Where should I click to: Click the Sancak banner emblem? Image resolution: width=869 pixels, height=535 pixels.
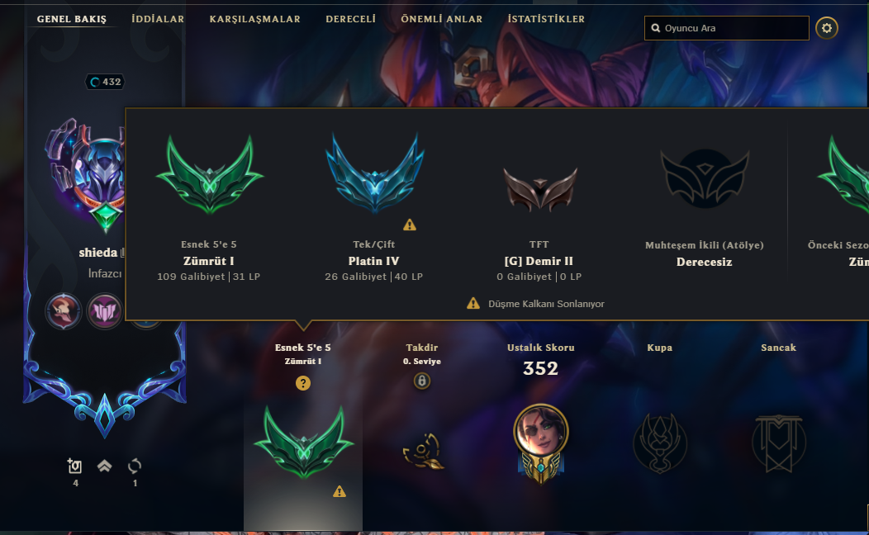778,443
